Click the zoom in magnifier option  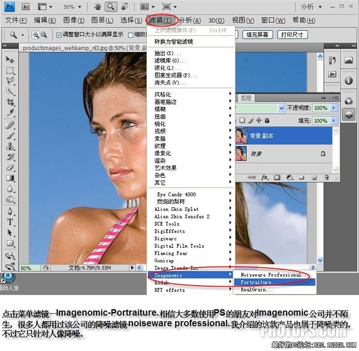(x=36, y=35)
